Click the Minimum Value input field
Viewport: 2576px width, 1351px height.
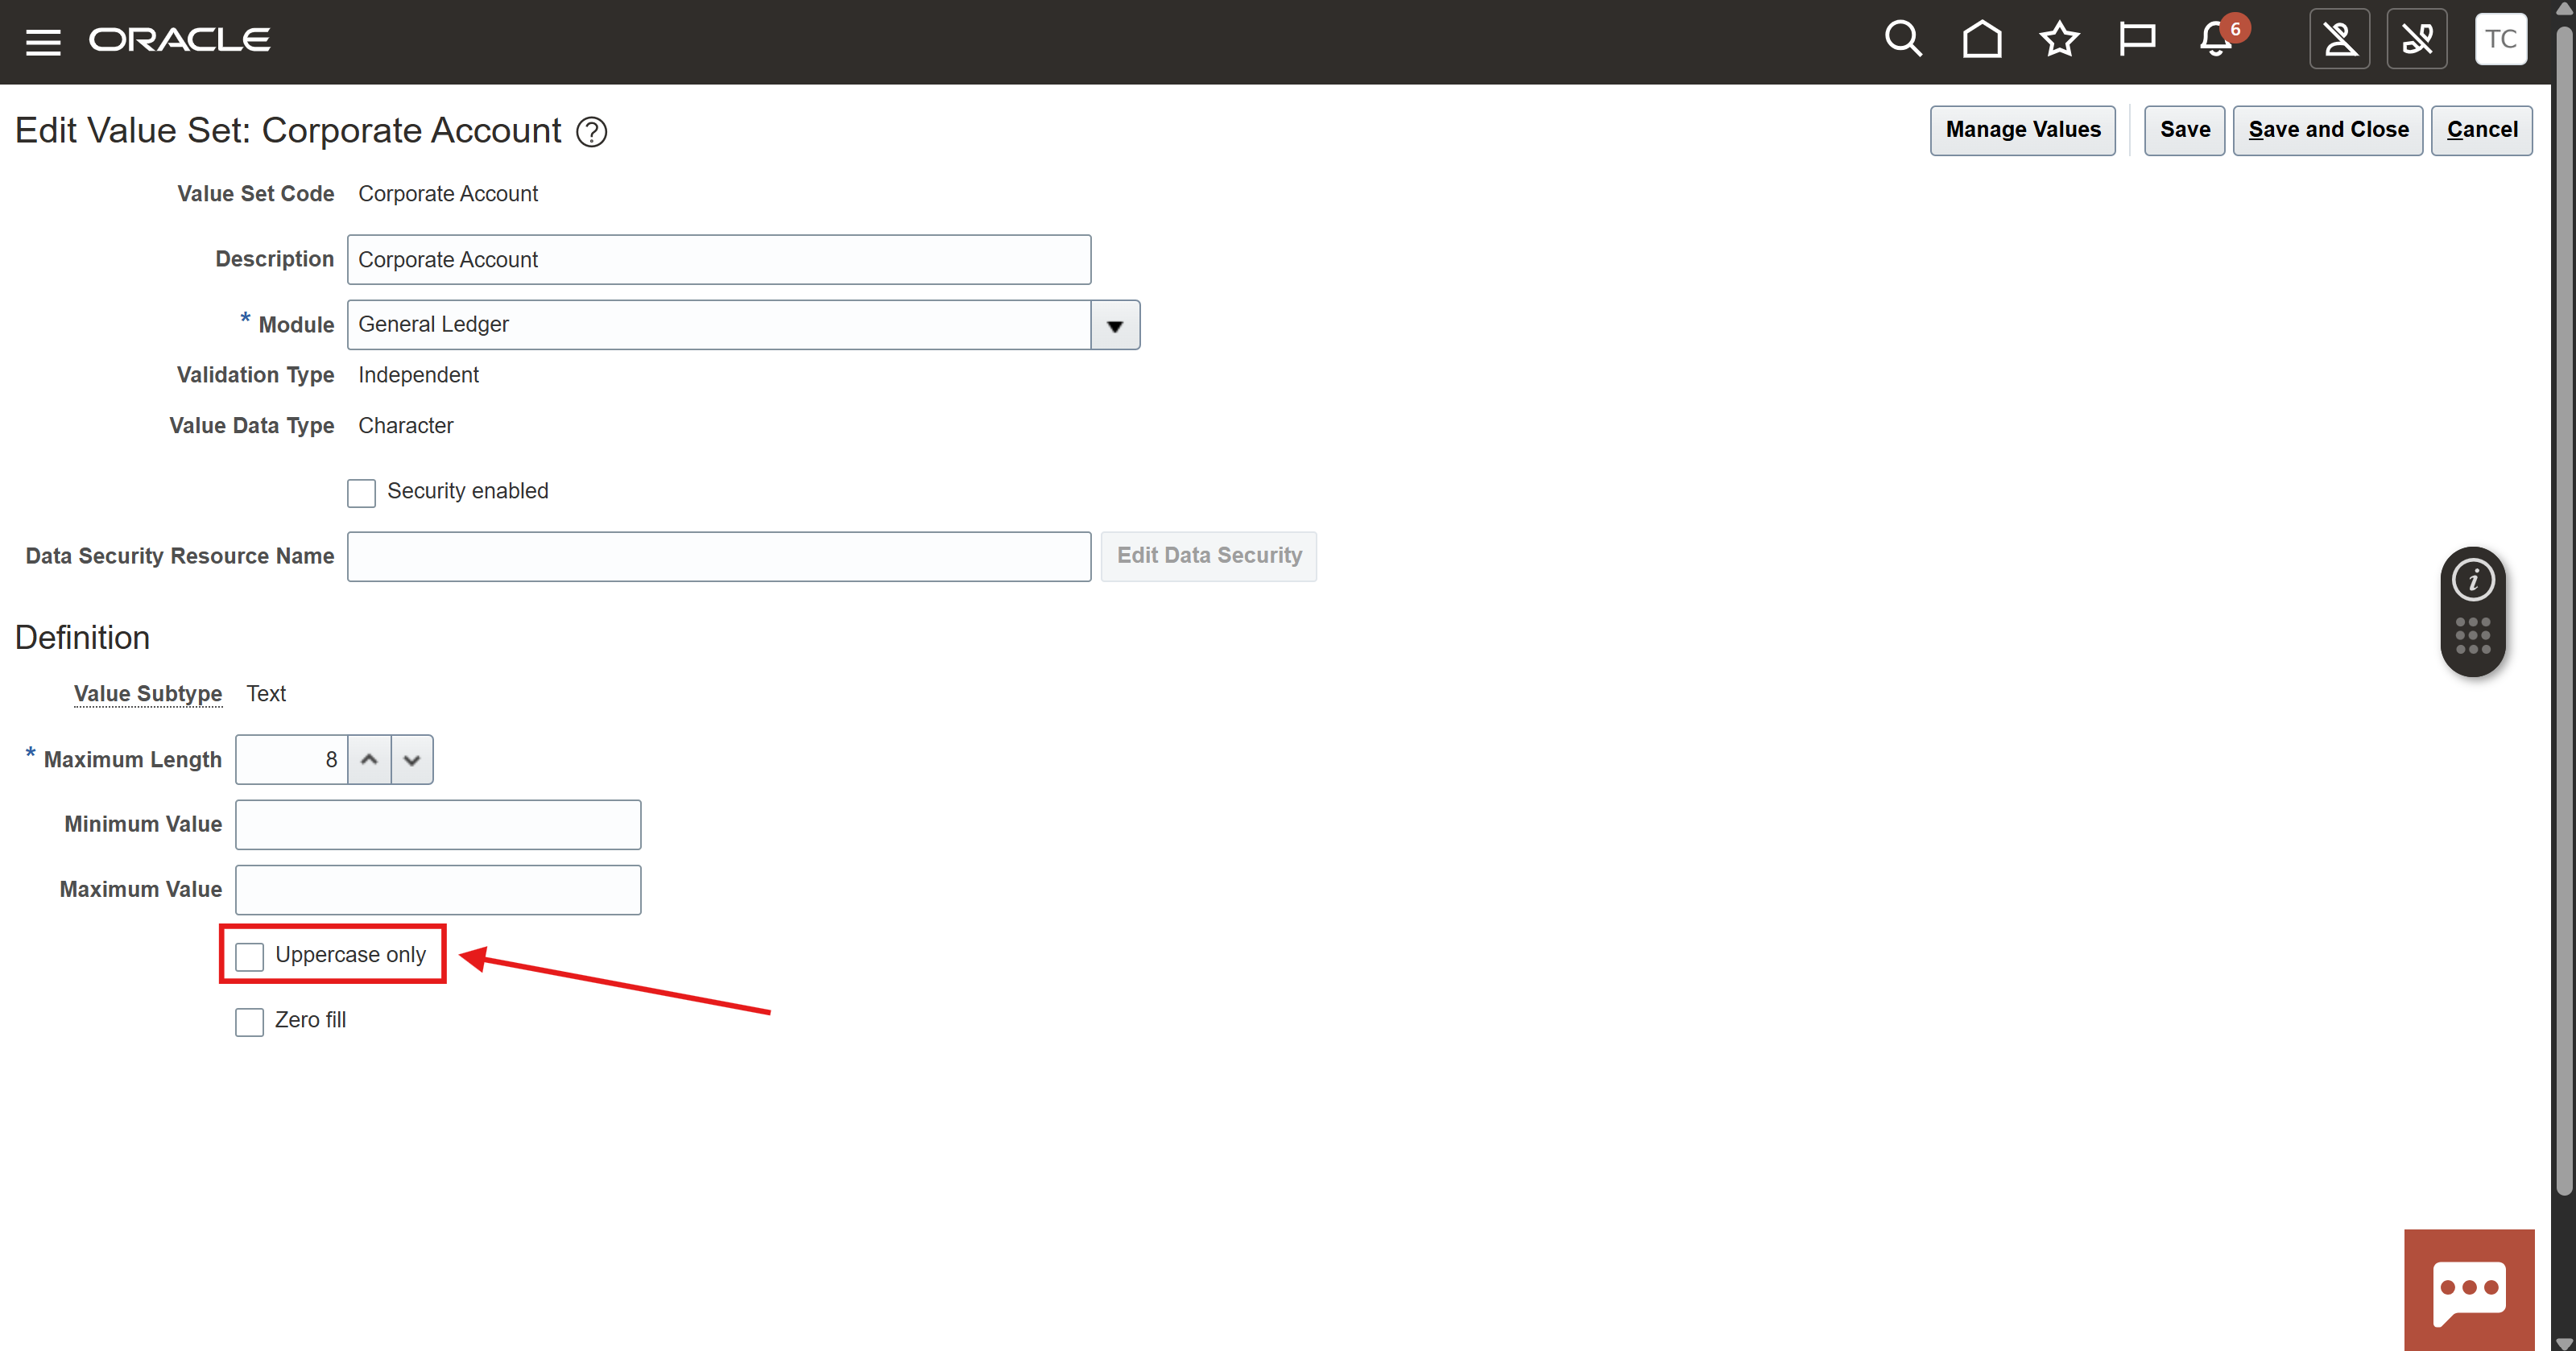(x=437, y=825)
